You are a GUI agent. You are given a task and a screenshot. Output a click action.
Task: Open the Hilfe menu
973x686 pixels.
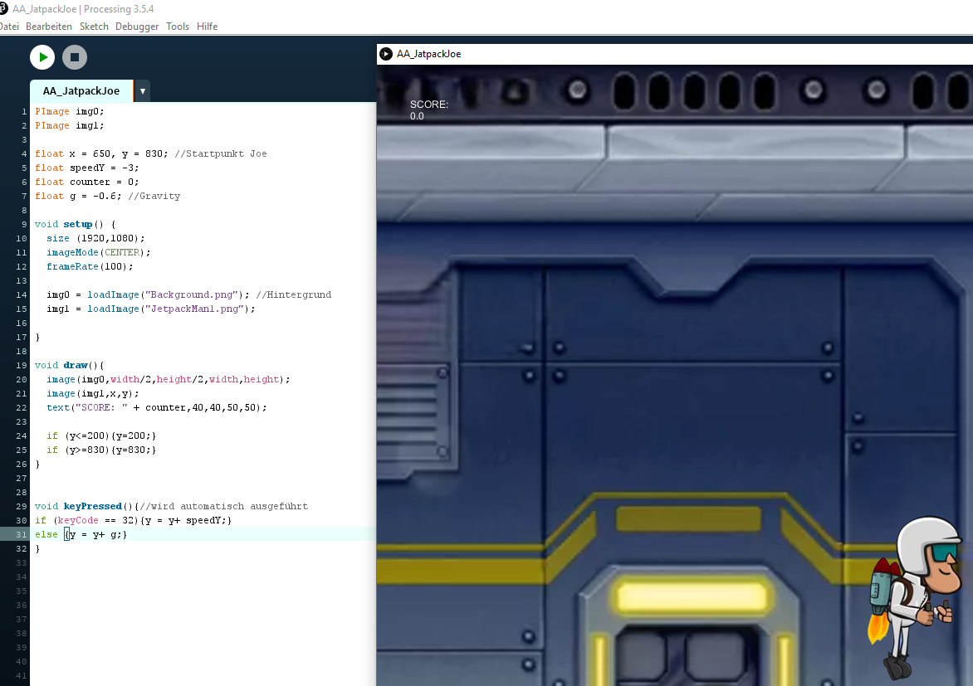tap(207, 26)
